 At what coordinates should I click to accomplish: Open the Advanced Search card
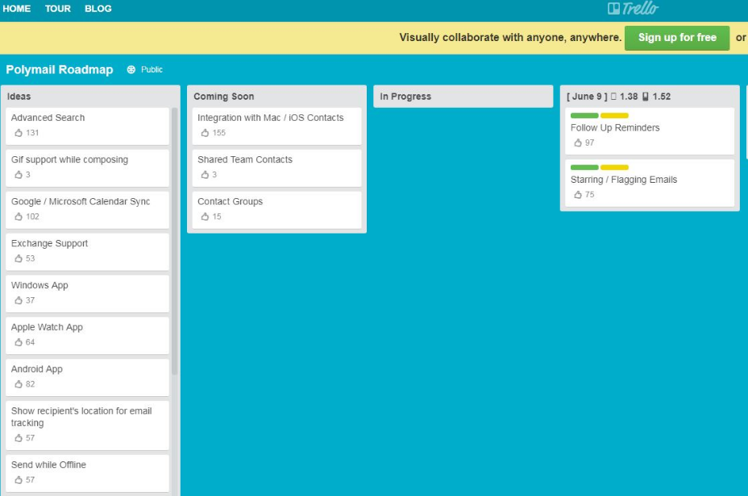(x=87, y=126)
